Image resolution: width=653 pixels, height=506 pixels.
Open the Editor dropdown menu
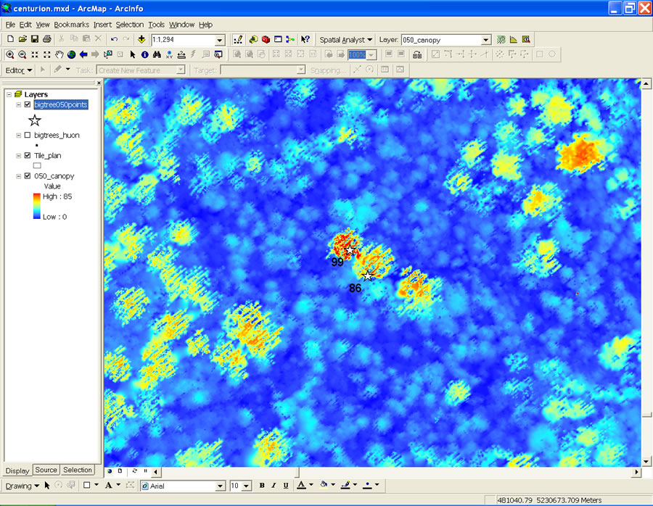(19, 70)
